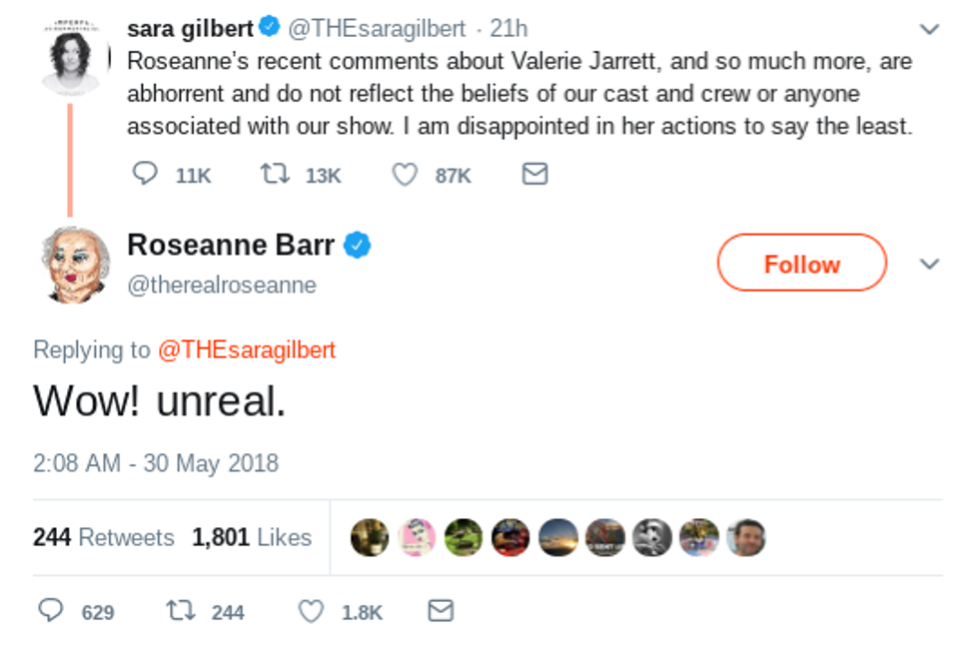Expand options chevron on sara gilbert's tweet
Image resolution: width=979 pixels, height=648 pixels.
(x=930, y=29)
